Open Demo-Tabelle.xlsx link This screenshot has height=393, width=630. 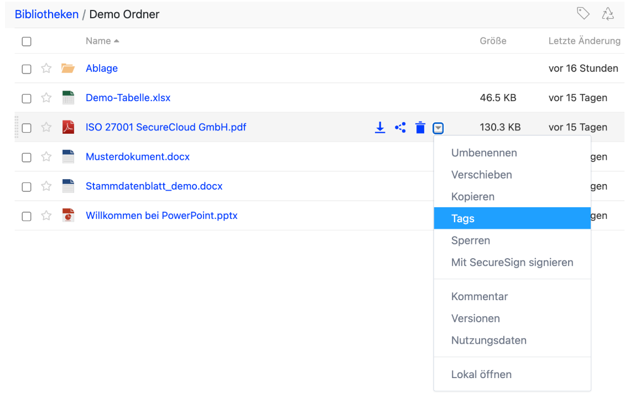(128, 97)
